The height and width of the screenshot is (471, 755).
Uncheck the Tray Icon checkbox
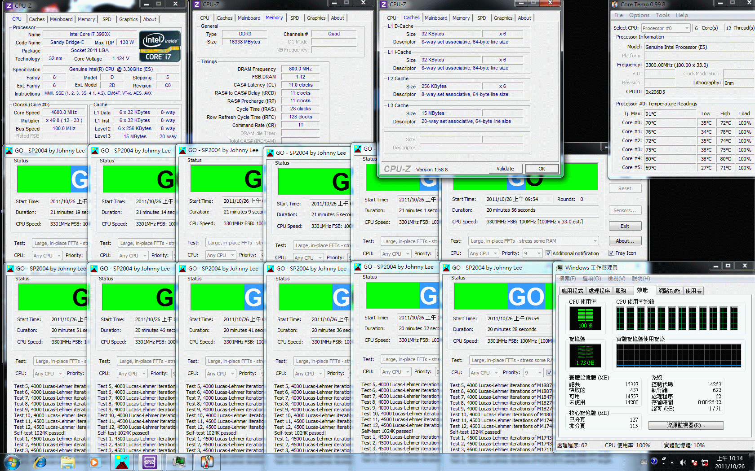coord(611,253)
